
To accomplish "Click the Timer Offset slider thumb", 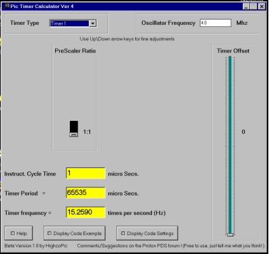I will (230, 235).
